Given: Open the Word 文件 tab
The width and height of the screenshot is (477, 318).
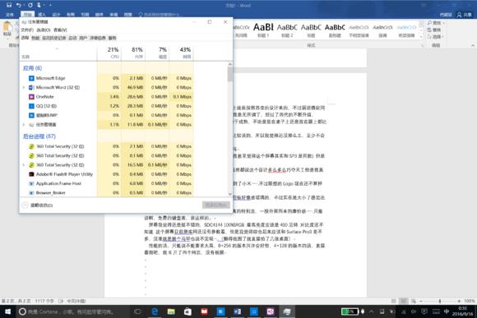Looking at the screenshot, I should point(10,15).
